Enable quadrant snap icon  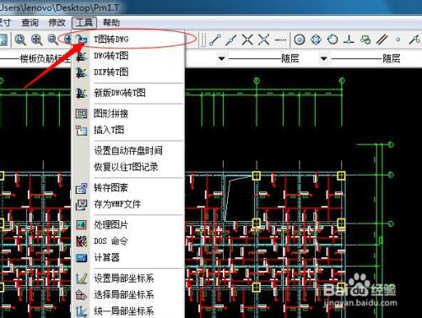(316, 40)
